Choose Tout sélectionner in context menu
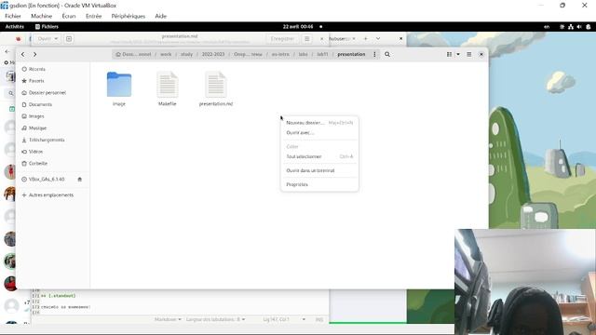This screenshot has width=596, height=335. point(319,156)
